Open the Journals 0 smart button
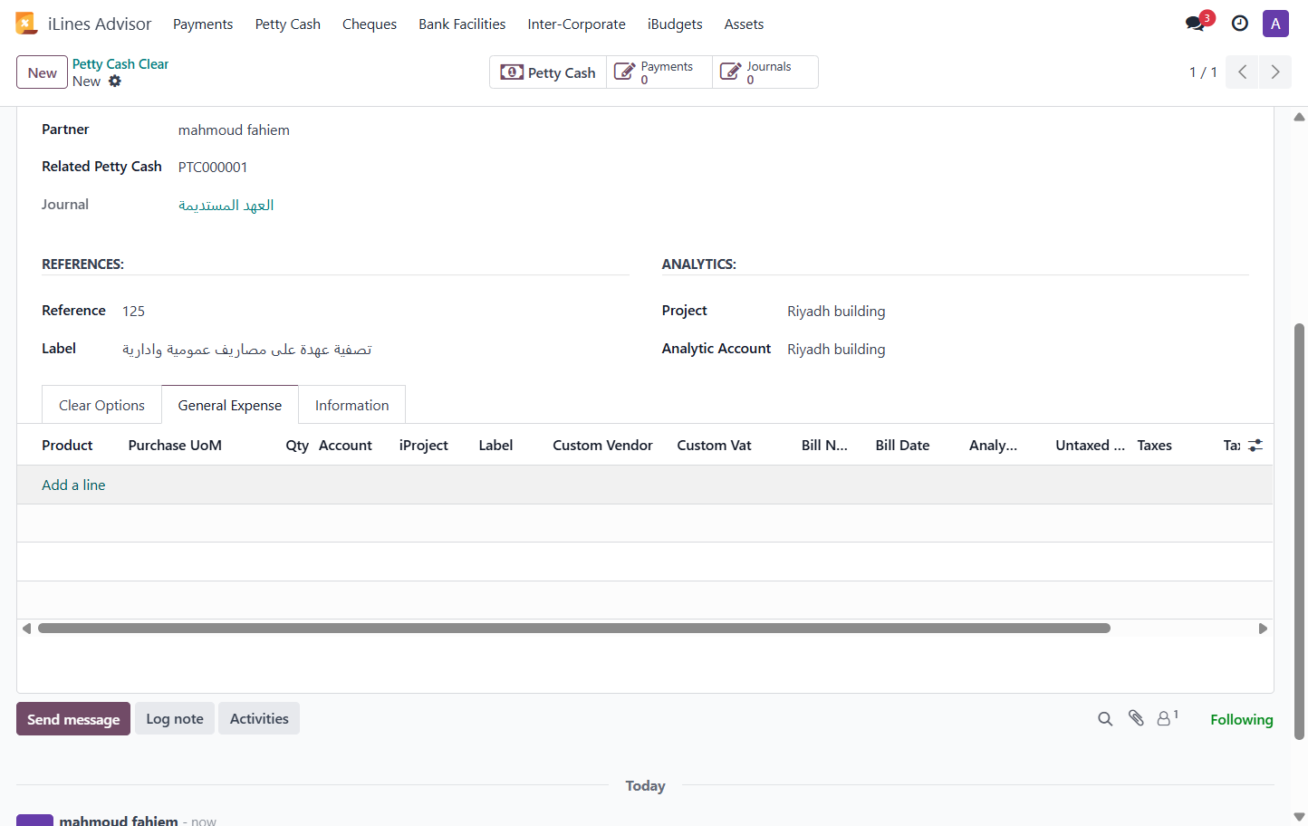This screenshot has width=1308, height=826. tap(765, 72)
